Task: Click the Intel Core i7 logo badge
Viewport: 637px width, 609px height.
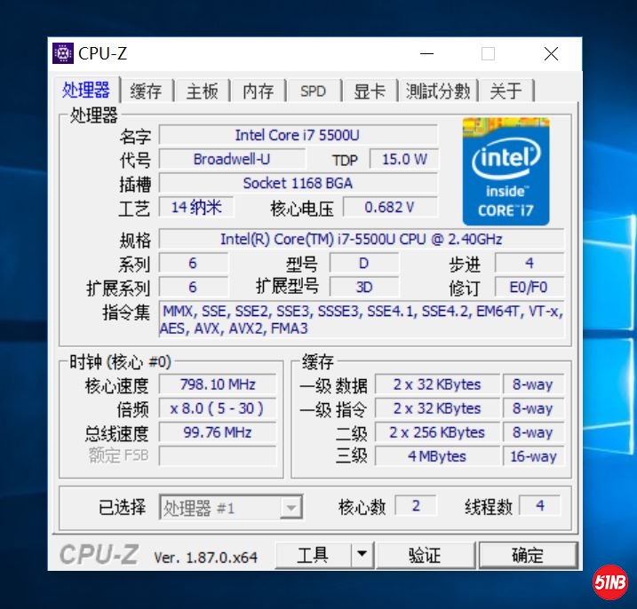Action: 506,170
